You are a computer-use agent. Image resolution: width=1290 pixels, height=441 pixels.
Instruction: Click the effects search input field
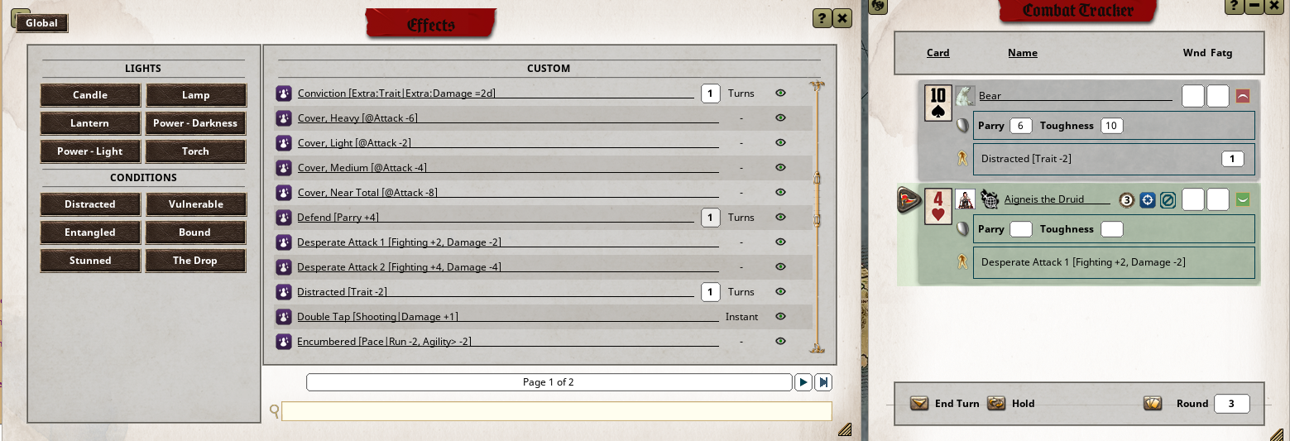pyautogui.click(x=556, y=411)
